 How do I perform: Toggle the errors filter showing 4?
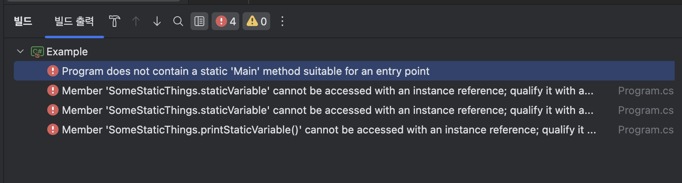point(225,21)
